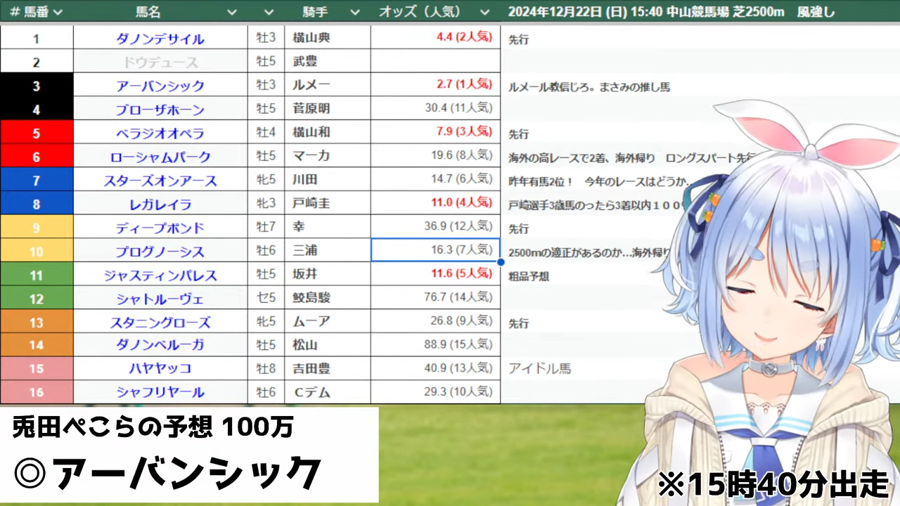Select pink horse number 15 cell
This screenshot has width=900, height=506.
[37, 368]
